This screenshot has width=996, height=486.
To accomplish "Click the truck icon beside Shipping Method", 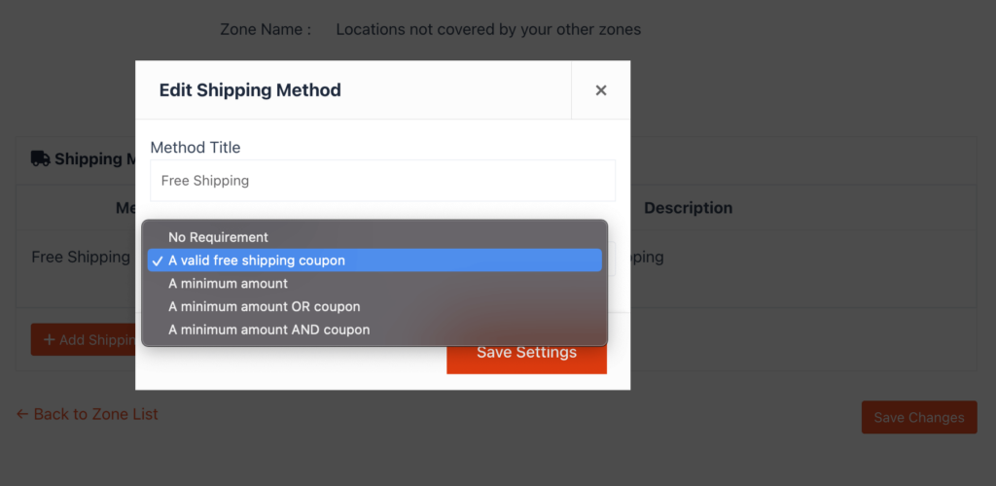I will [40, 158].
